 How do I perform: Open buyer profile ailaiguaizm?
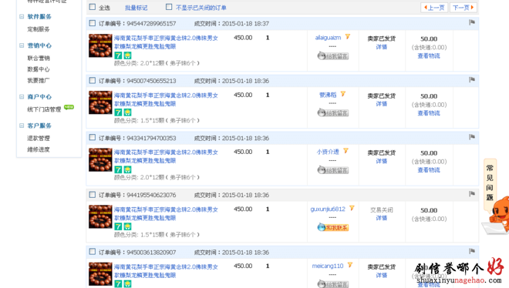coord(328,38)
